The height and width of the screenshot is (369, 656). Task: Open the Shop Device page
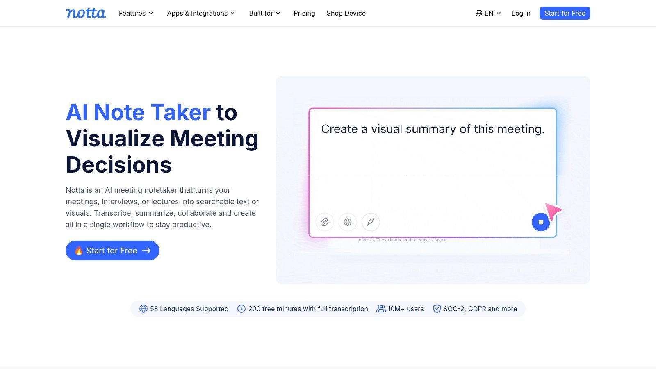346,13
